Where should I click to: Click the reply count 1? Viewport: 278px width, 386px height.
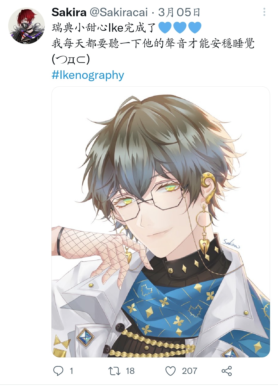point(71,371)
